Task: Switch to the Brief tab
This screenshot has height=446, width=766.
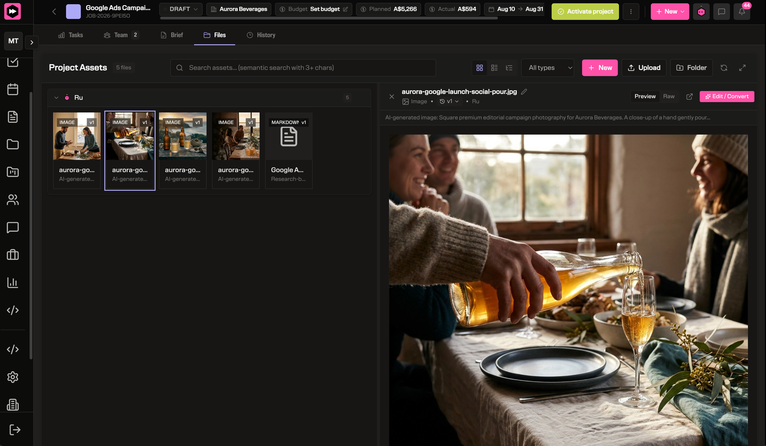Action: 172,35
